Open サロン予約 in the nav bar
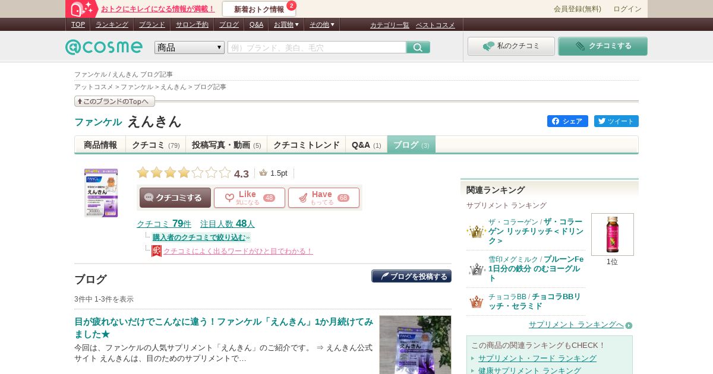 (x=192, y=24)
